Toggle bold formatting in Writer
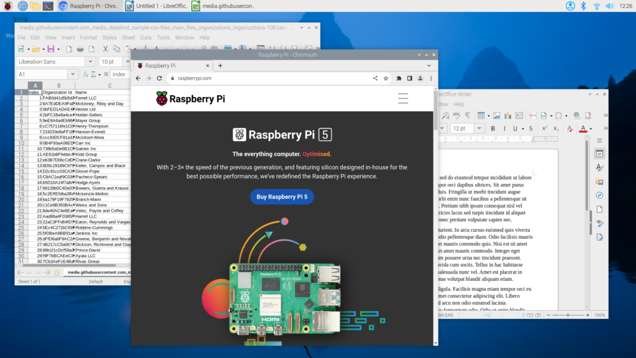The height and width of the screenshot is (358, 636). point(493,128)
